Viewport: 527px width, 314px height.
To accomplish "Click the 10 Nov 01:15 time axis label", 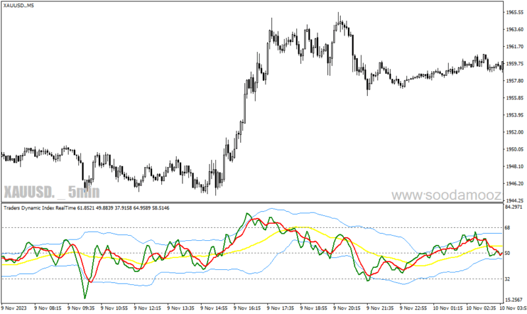I will (448, 307).
